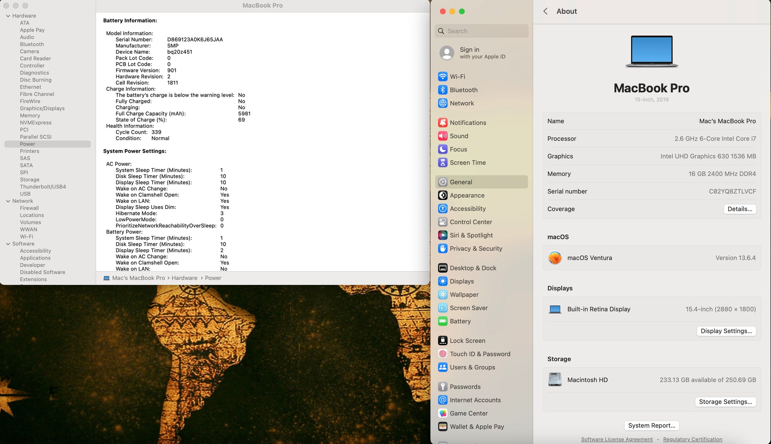Select Graphics/Displays in the sidebar

click(x=42, y=108)
